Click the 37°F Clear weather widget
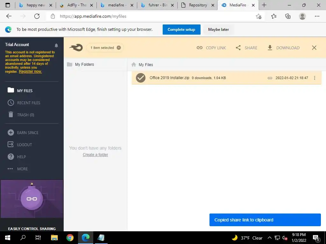The width and height of the screenshot is (326, 244). tap(247, 238)
